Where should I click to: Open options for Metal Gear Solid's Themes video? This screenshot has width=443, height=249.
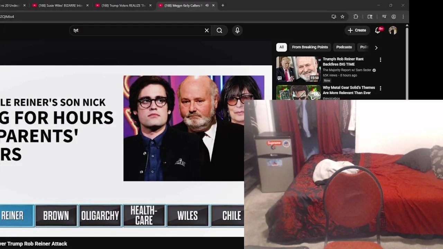pos(380,89)
